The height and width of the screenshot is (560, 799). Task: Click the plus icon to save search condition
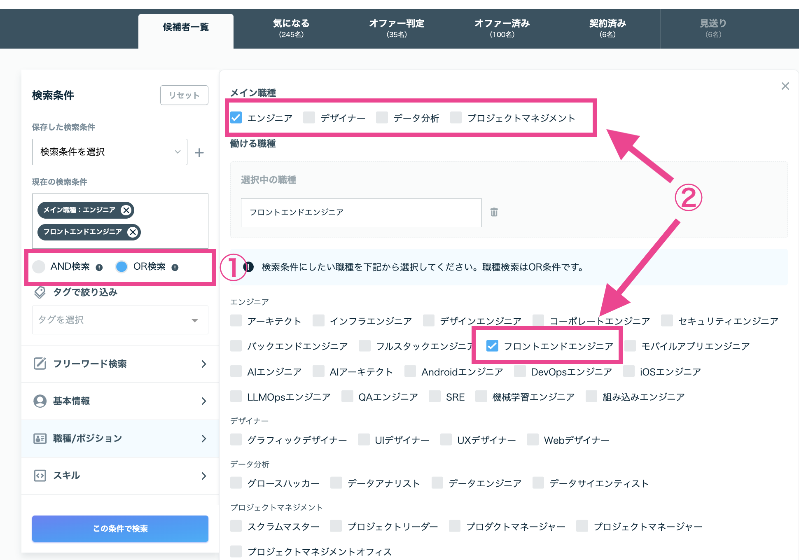(x=199, y=153)
